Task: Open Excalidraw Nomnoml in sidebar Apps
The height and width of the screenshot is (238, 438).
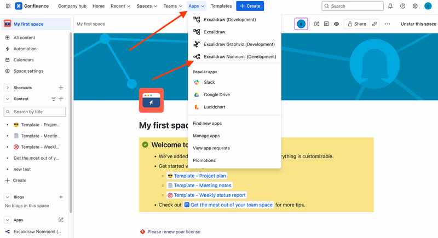Action: click(x=35, y=231)
